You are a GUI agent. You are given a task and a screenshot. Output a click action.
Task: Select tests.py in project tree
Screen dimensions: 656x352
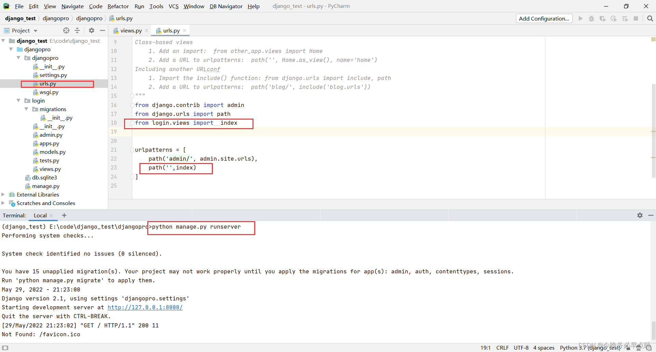pos(49,160)
